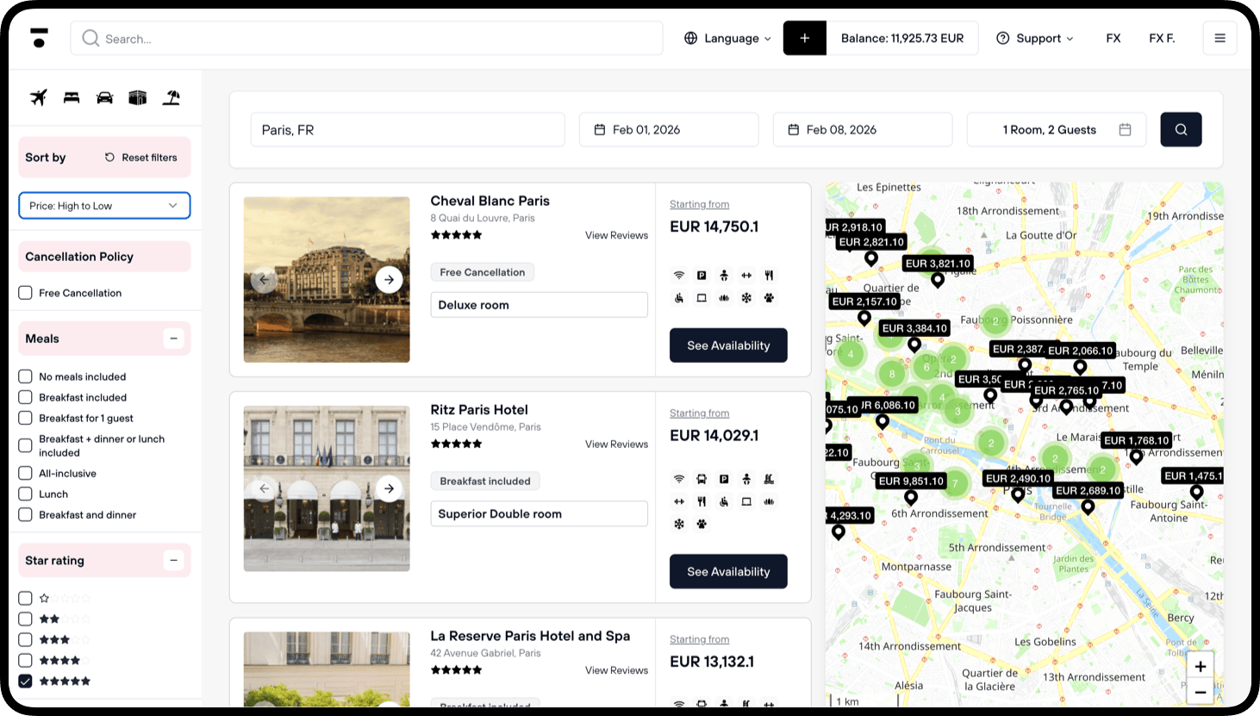1260x716 pixels.
Task: Zoom out on the map
Action: click(x=1200, y=692)
